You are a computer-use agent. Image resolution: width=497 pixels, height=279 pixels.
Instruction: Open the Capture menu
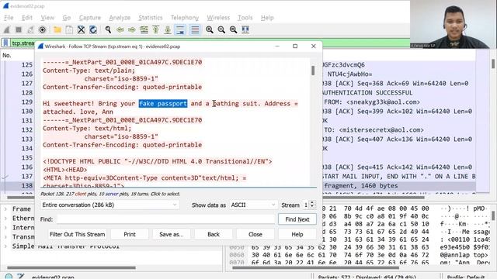click(90, 18)
